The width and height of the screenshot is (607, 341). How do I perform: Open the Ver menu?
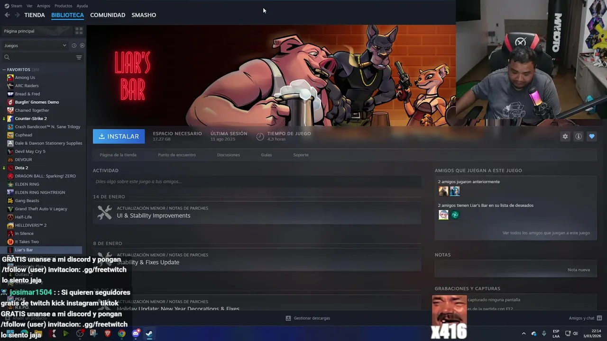click(x=29, y=6)
